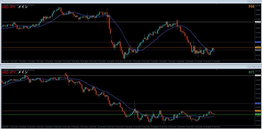Image resolution: width=262 pixels, height=129 pixels.
Task: Click the chart shift triangle on H4 chart
Action: click(x=217, y=5)
